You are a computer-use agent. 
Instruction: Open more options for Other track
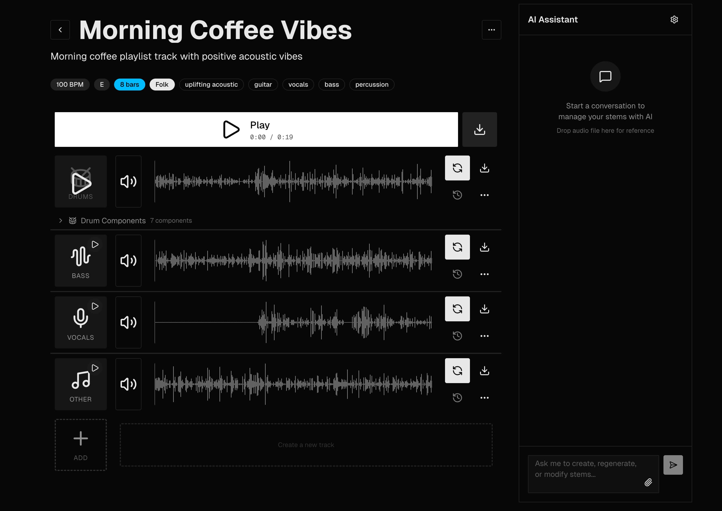(x=484, y=397)
